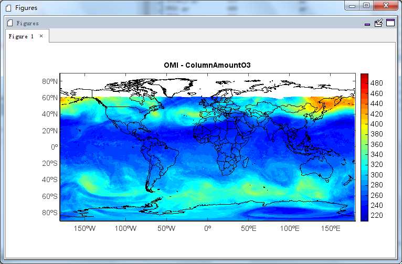Click the outer Figures window title icon
The image size is (402, 264).
8,8
